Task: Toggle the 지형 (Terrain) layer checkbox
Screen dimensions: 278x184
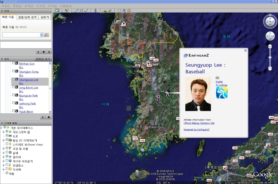Action: (7, 173)
